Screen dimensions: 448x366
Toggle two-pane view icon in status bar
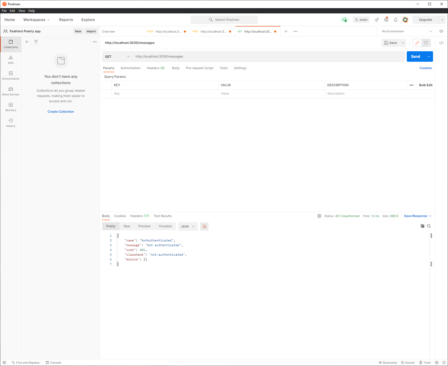click(x=437, y=363)
